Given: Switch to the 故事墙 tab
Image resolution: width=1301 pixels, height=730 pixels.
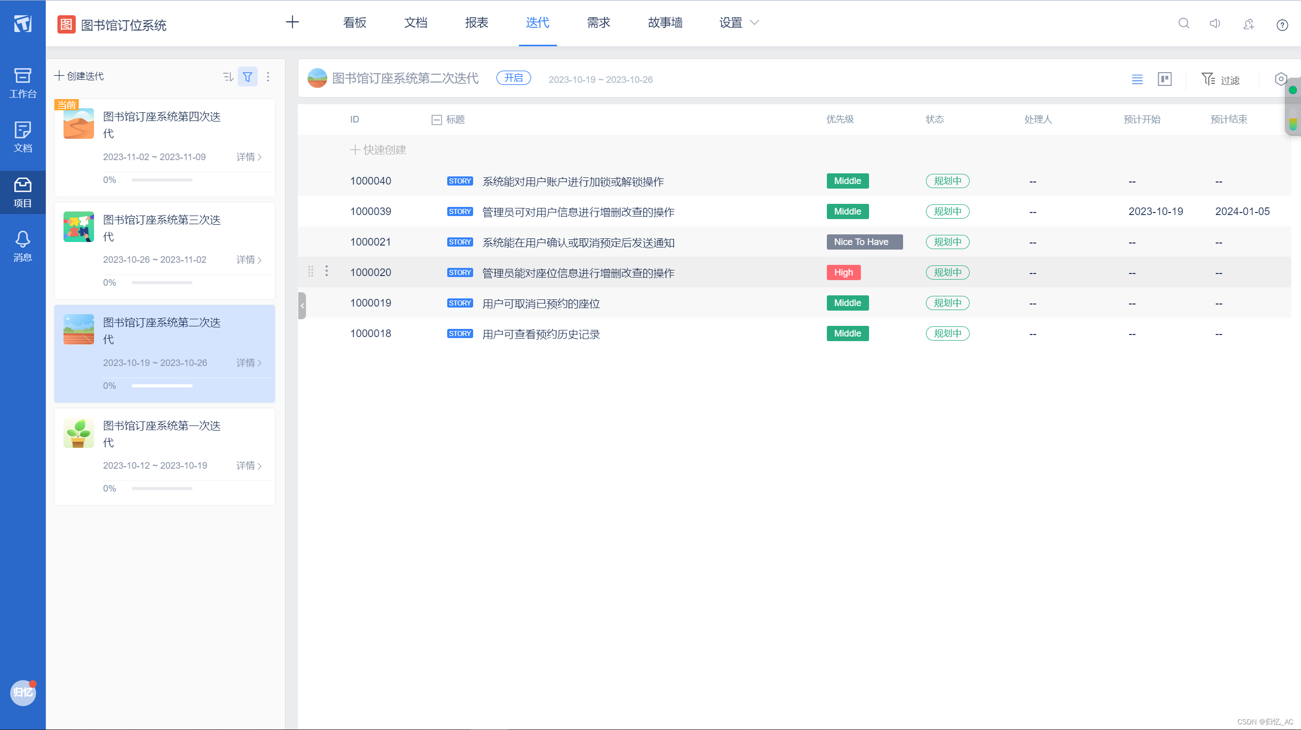Looking at the screenshot, I should pyautogui.click(x=665, y=23).
